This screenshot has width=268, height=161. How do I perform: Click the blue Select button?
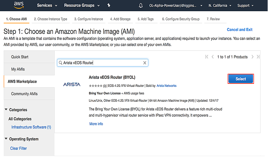point(241,79)
